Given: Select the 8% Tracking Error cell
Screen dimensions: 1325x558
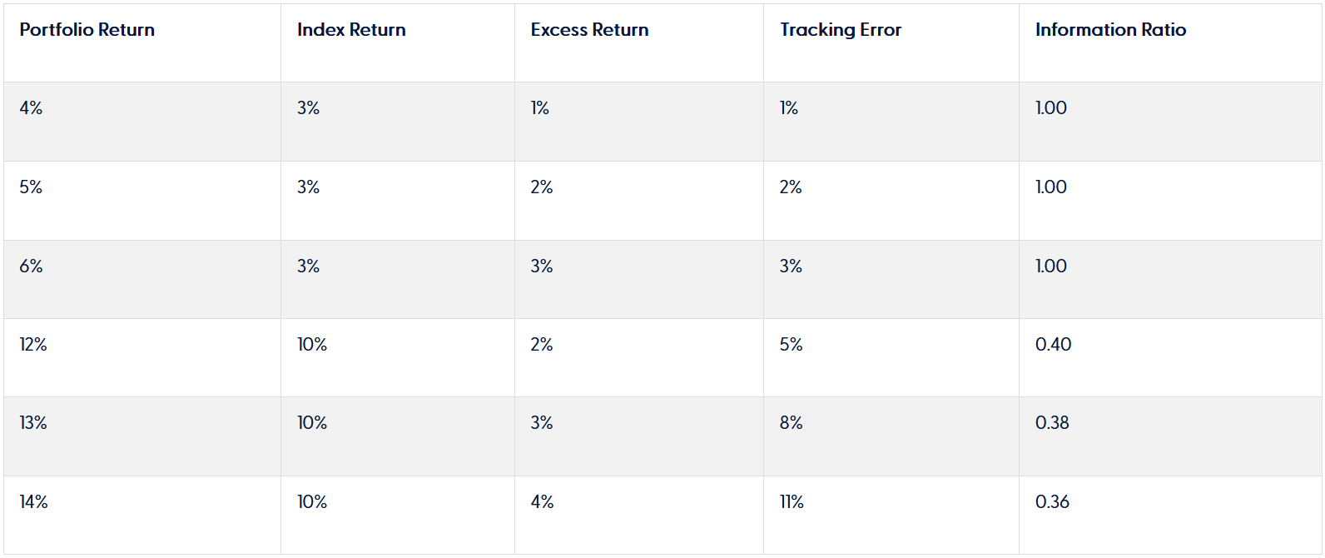Looking at the screenshot, I should point(792,423).
